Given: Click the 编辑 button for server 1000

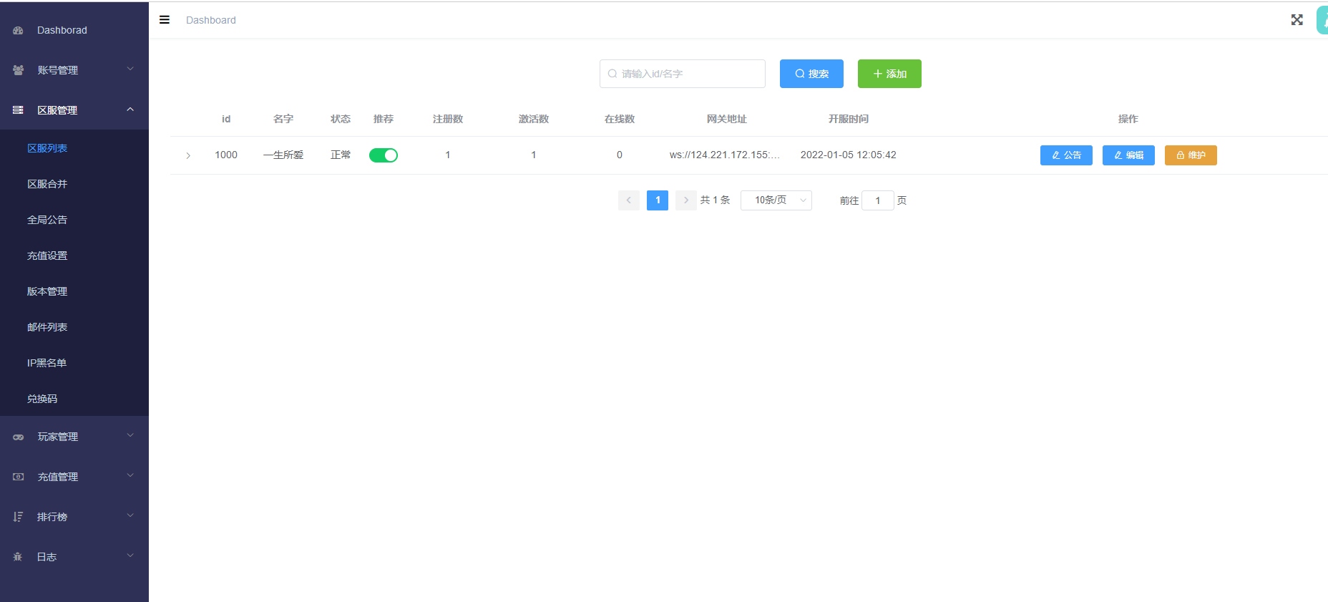Looking at the screenshot, I should tap(1128, 155).
